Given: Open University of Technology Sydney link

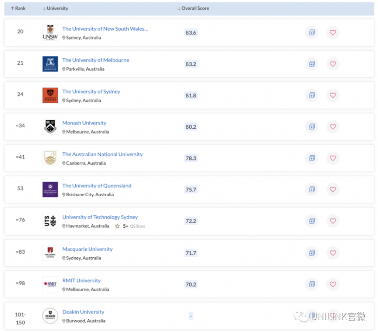Looking at the screenshot, I should pyautogui.click(x=100, y=217).
